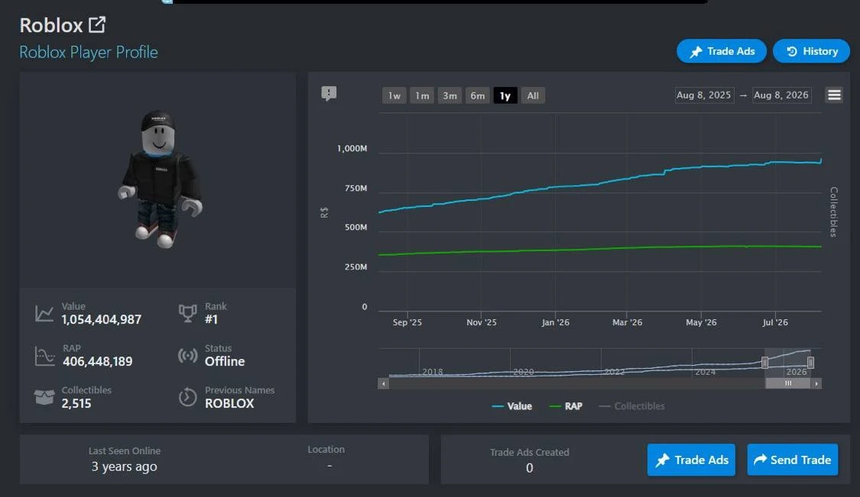Viewport: 860px width, 497px height.
Task: Click the Send Trade button
Action: (x=793, y=460)
